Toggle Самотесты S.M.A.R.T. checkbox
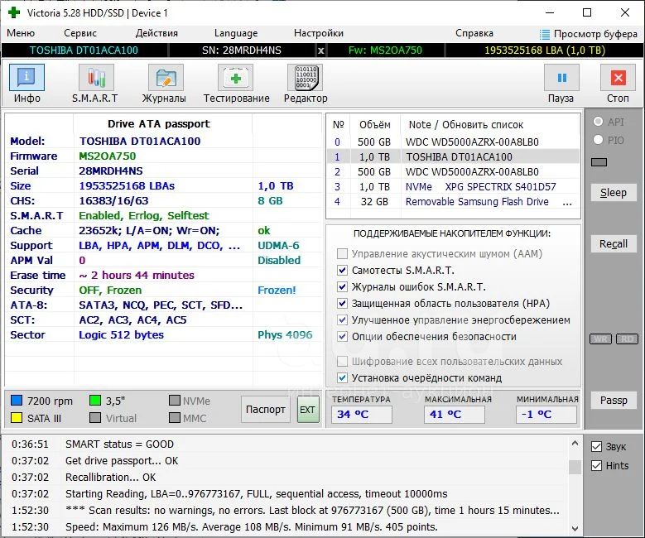645x538 pixels. 342,270
